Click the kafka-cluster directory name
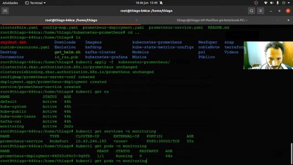 coord(100,52)
